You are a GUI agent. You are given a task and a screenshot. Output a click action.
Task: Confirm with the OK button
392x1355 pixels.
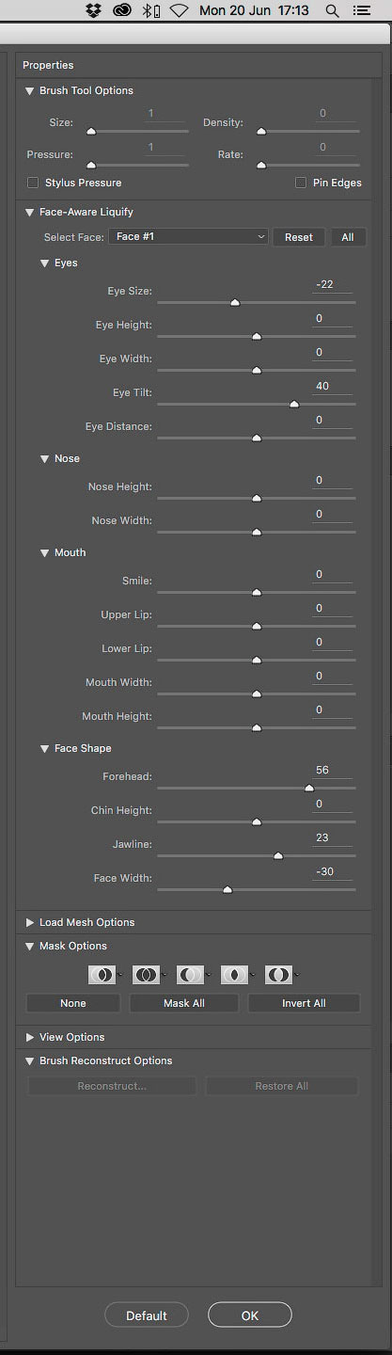tap(250, 1315)
